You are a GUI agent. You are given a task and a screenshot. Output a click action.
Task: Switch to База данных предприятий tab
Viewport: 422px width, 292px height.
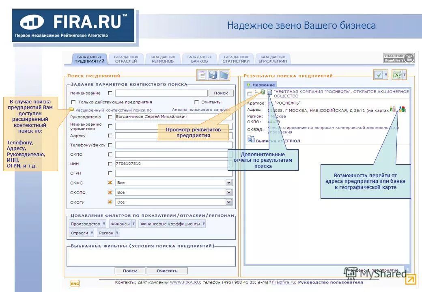[x=89, y=59]
